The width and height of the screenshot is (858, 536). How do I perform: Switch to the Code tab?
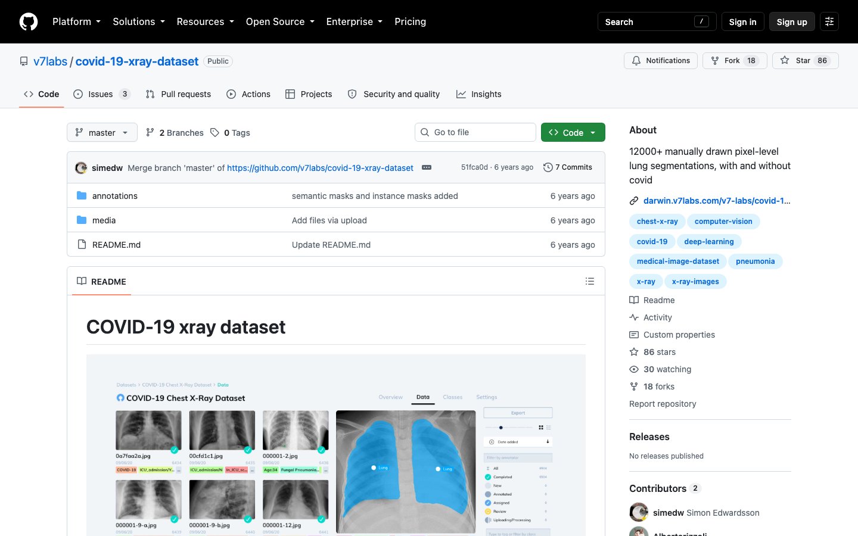pyautogui.click(x=42, y=94)
